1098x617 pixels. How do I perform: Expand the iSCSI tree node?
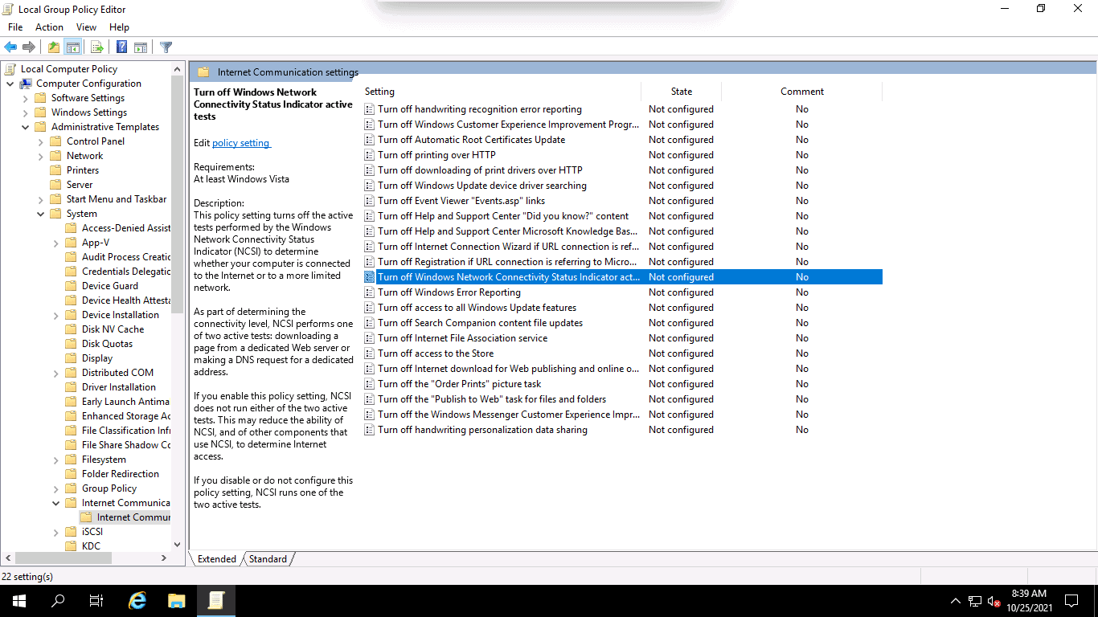click(55, 532)
